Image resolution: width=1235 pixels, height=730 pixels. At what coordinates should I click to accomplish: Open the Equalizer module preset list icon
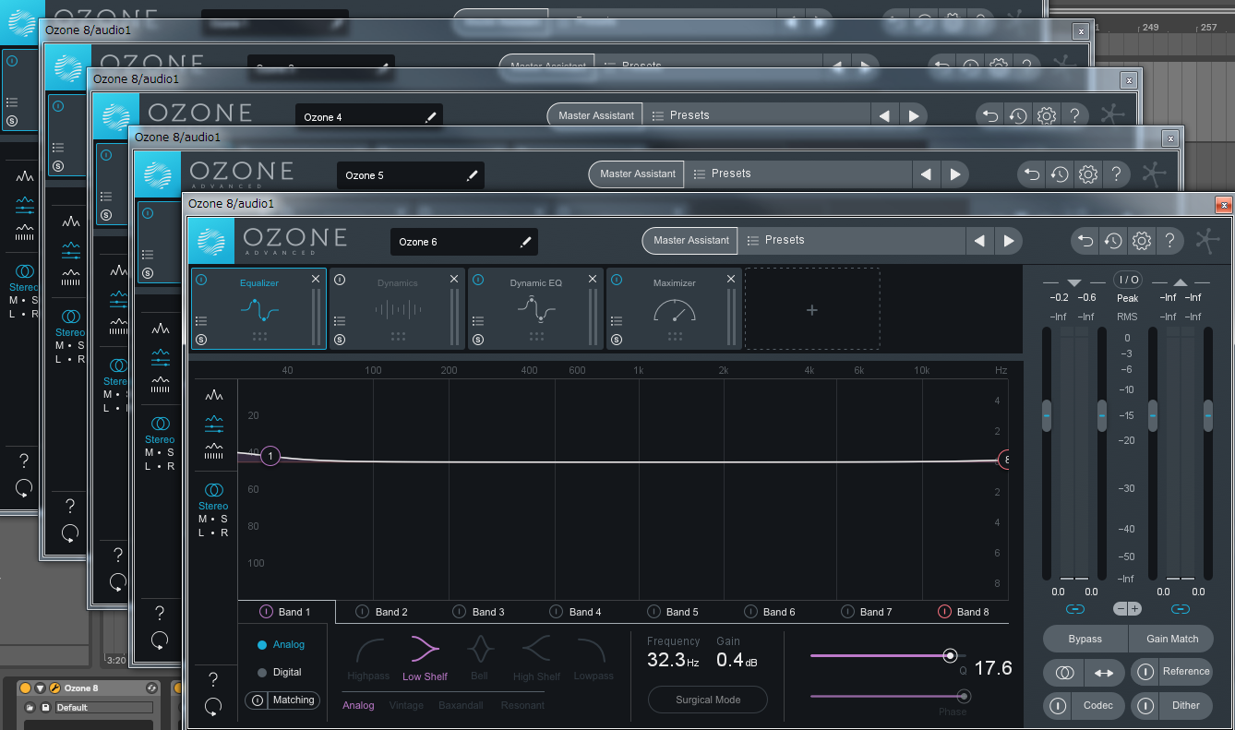(x=201, y=321)
